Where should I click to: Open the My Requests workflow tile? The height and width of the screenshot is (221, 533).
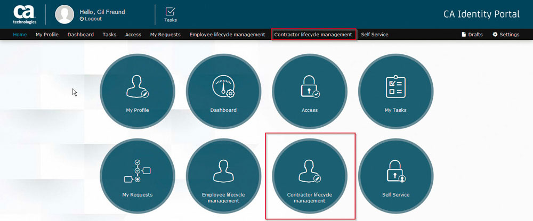[138, 176]
